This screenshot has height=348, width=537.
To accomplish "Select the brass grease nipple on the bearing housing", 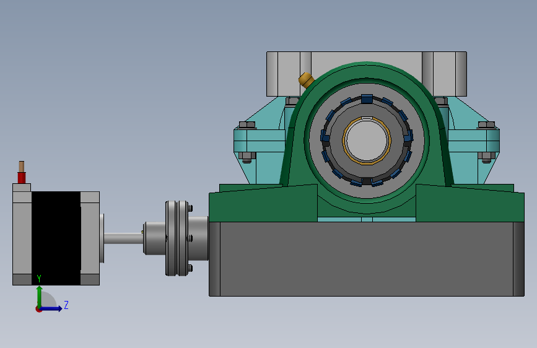I will pyautogui.click(x=306, y=80).
